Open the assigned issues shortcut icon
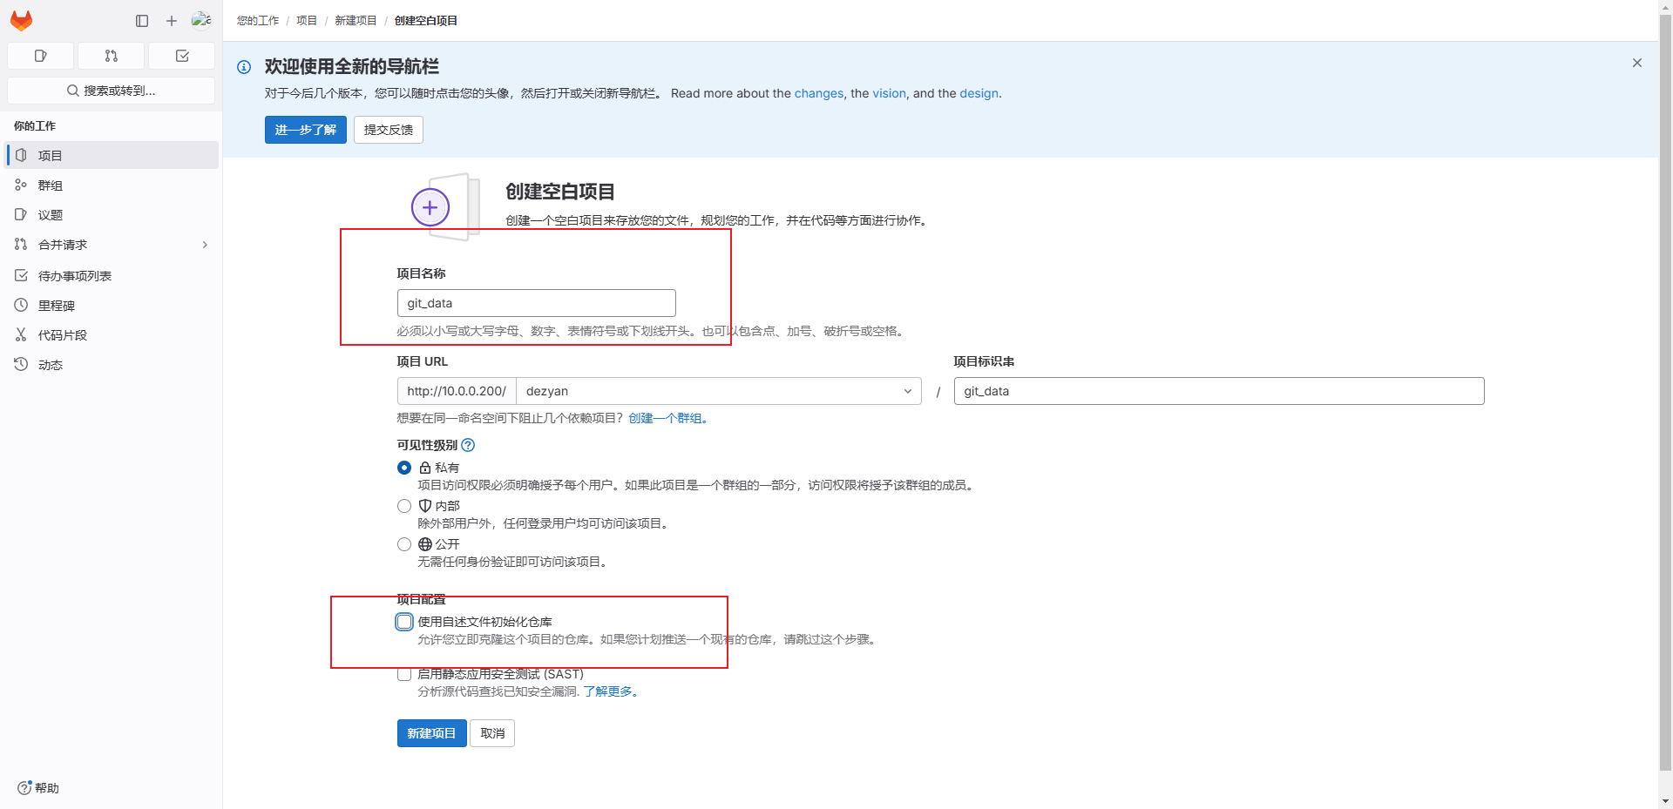The image size is (1673, 809). pyautogui.click(x=40, y=56)
